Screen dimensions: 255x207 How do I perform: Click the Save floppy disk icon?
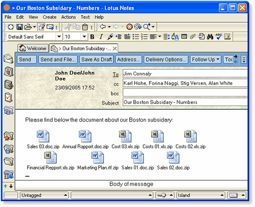[19, 27]
